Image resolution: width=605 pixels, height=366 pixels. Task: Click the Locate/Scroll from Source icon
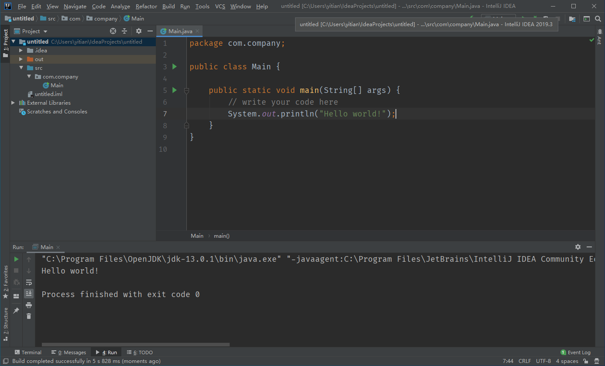click(x=113, y=31)
